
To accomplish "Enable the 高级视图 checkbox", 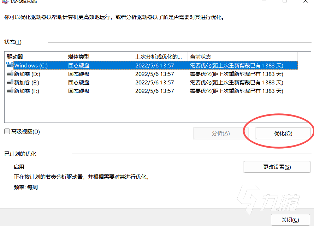I will (6, 131).
